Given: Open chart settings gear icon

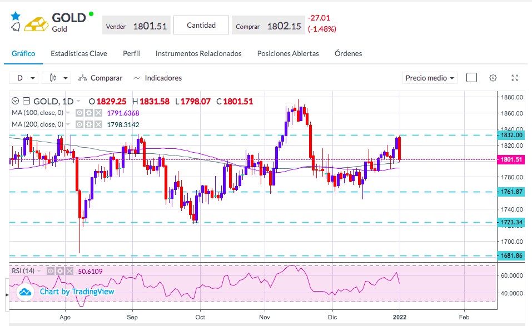Looking at the screenshot, I should pyautogui.click(x=493, y=78).
